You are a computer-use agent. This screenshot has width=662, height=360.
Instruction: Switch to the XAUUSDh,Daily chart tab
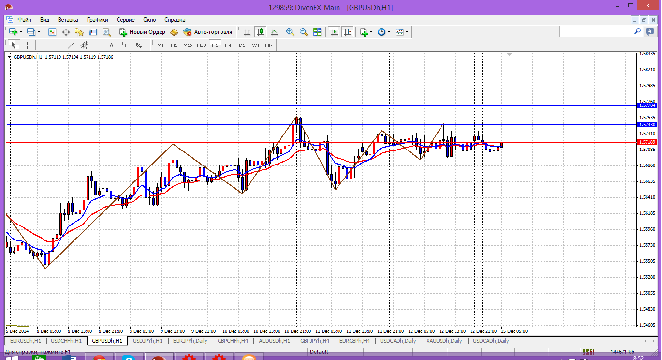(x=444, y=341)
